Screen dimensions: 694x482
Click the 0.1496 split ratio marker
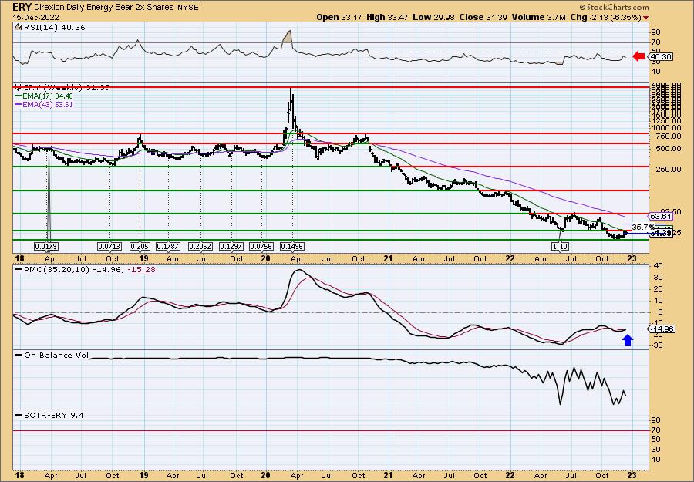point(292,246)
